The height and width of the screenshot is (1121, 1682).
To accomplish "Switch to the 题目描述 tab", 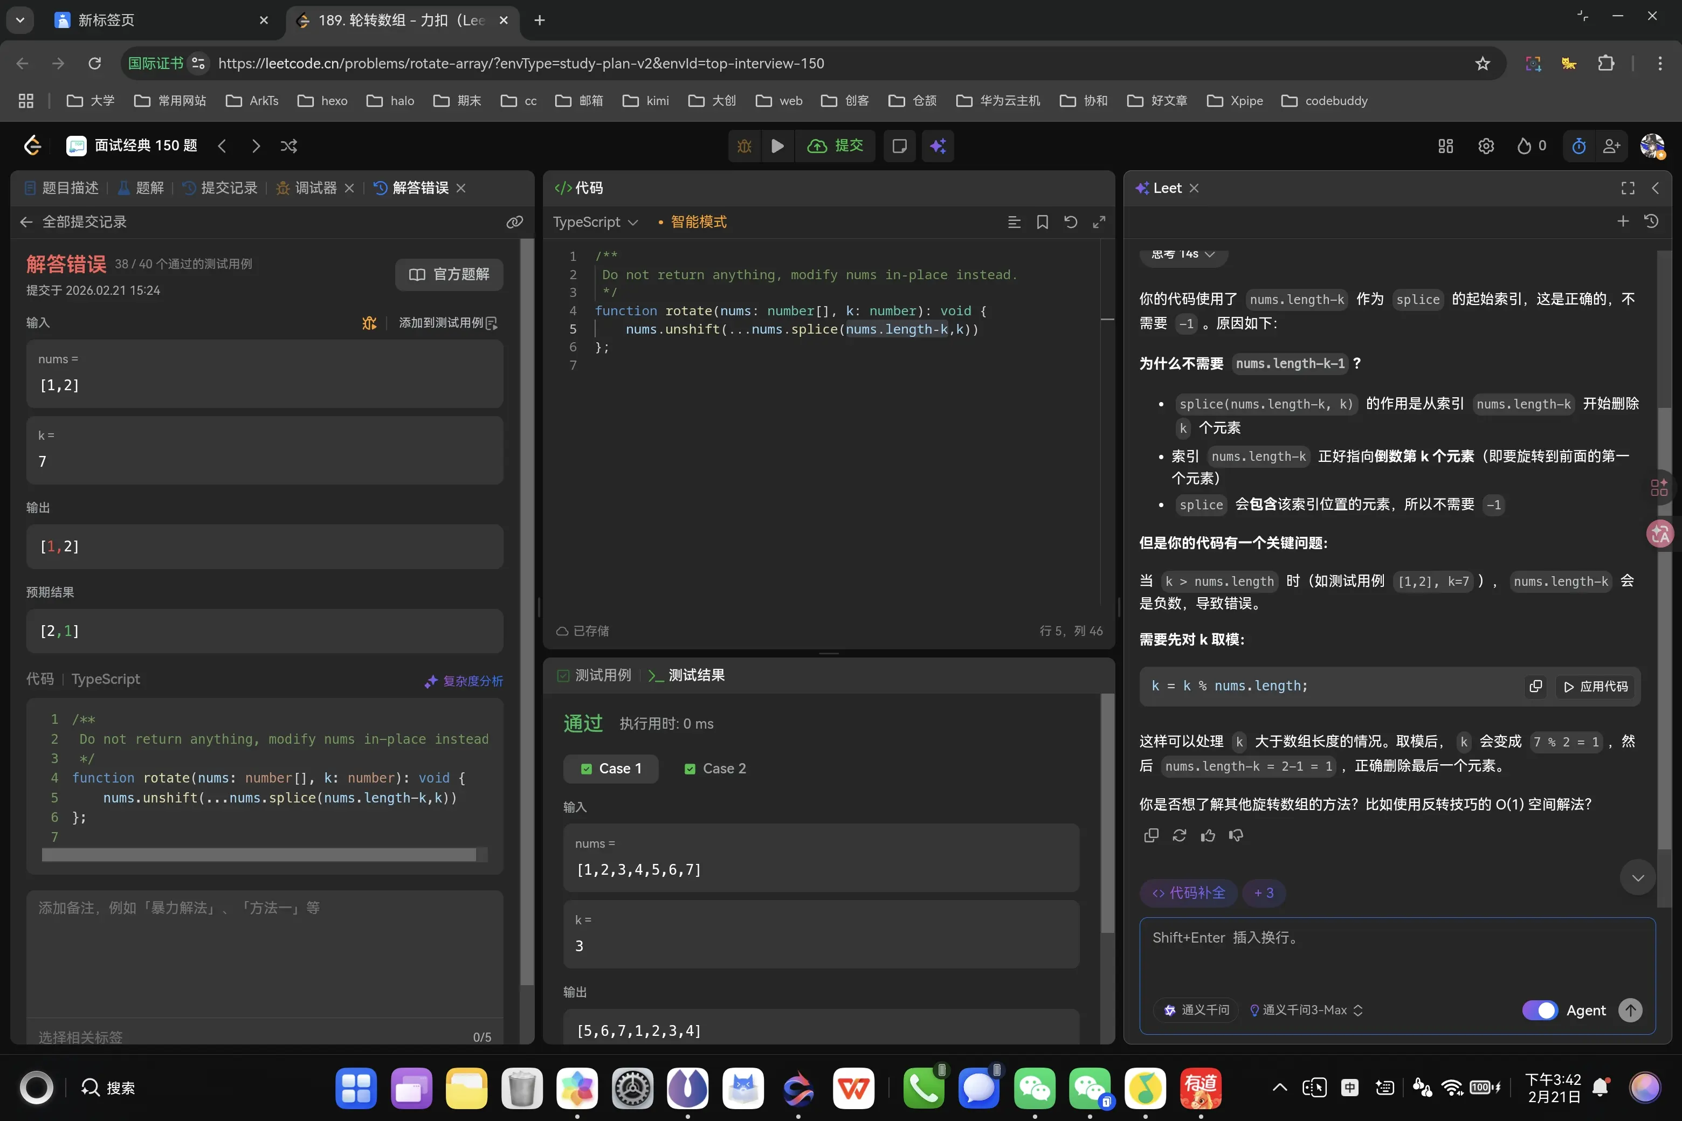I will tap(61, 188).
